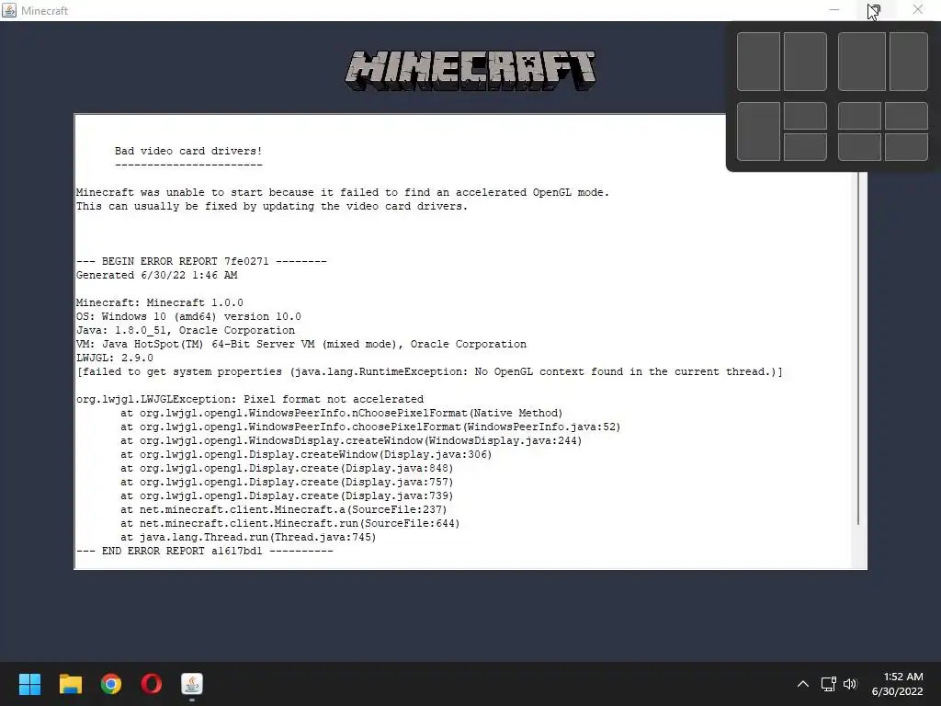Launch Opera browser from the taskbar
The width and height of the screenshot is (941, 706).
pos(152,684)
